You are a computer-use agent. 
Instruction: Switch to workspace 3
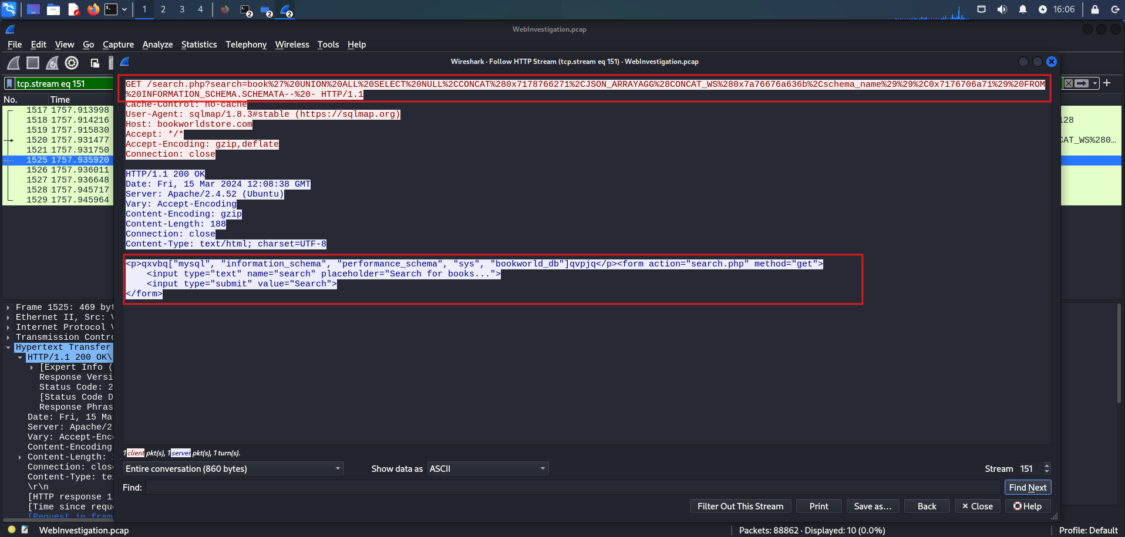pos(182,9)
